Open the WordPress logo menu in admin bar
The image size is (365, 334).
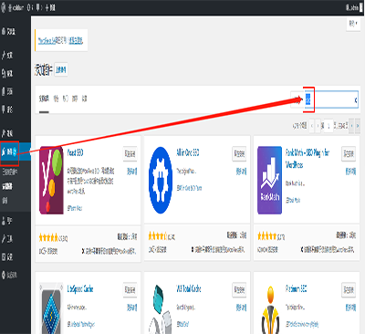4,7
